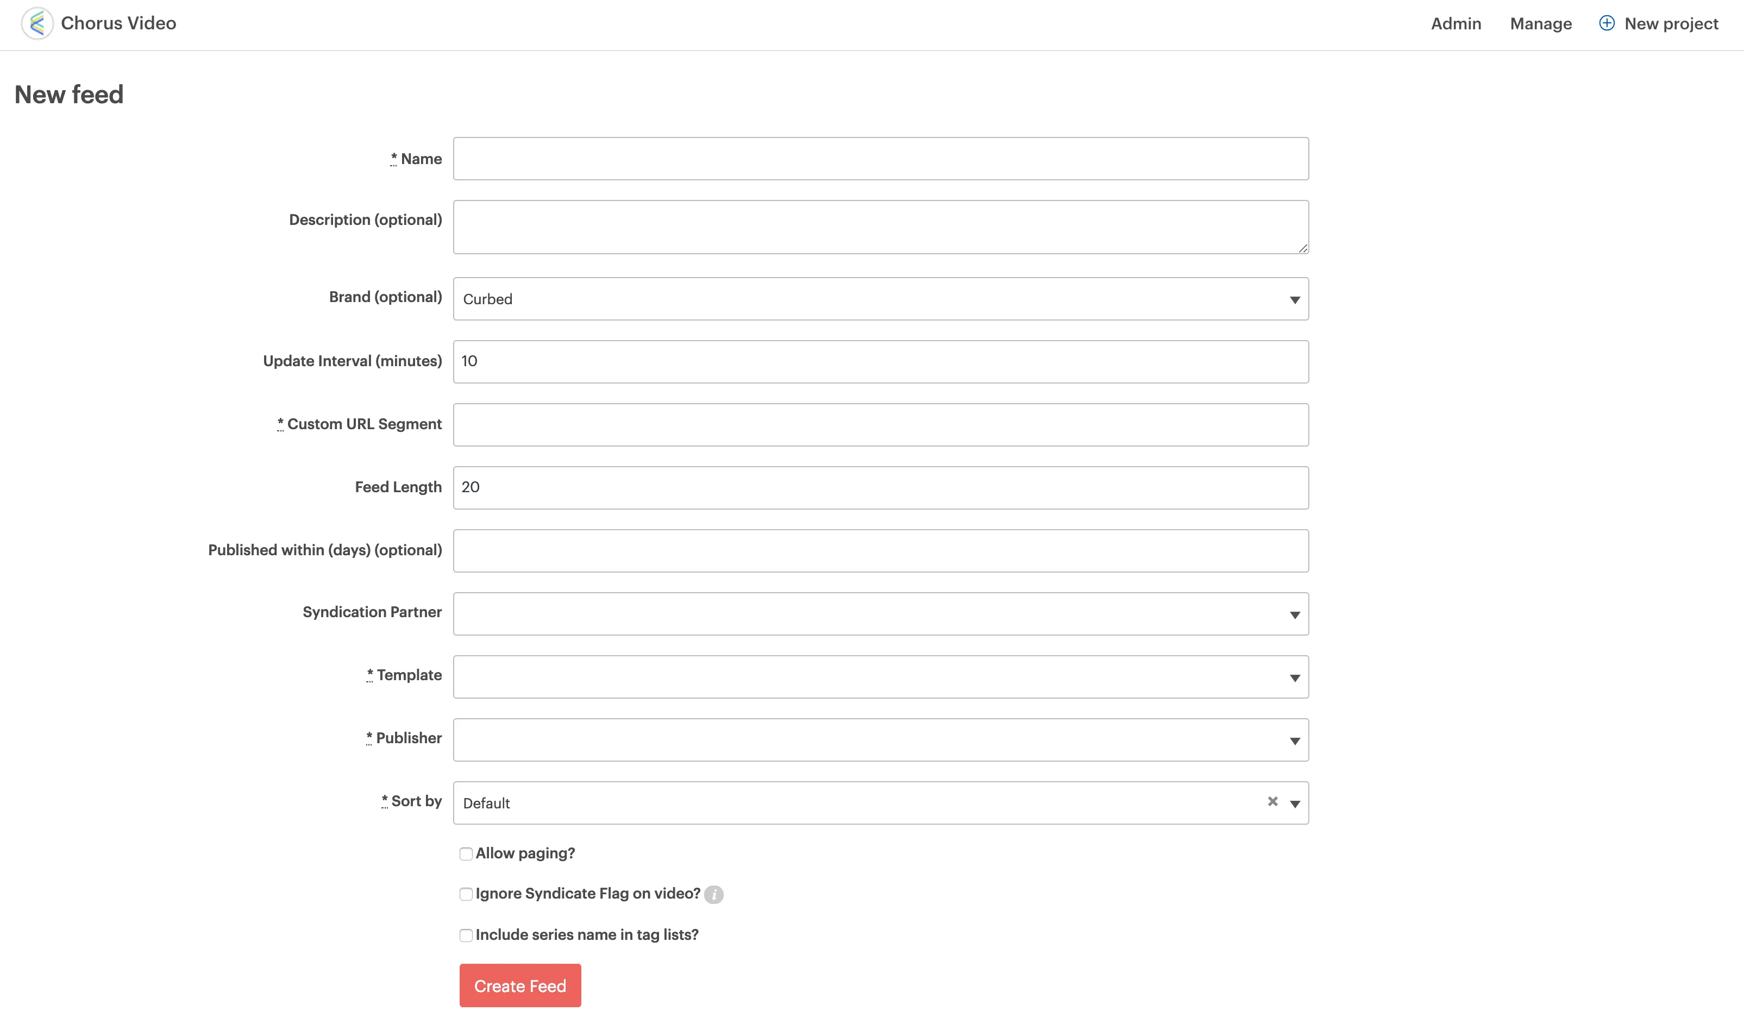Click the Create Feed button
Image resolution: width=1744 pixels, height=1017 pixels.
[520, 985]
